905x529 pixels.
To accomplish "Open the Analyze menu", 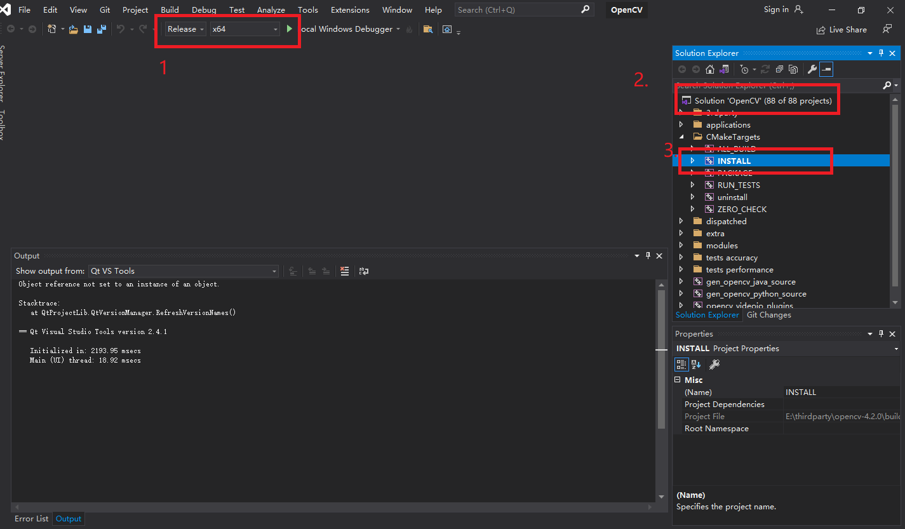I will coord(271,10).
